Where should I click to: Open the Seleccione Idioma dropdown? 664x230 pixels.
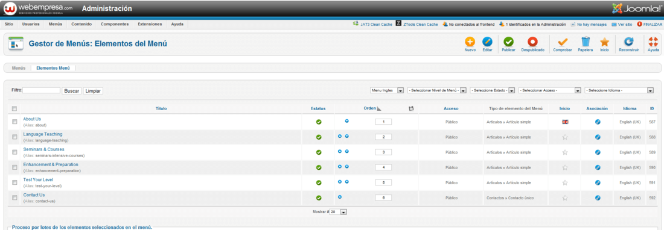(619, 90)
